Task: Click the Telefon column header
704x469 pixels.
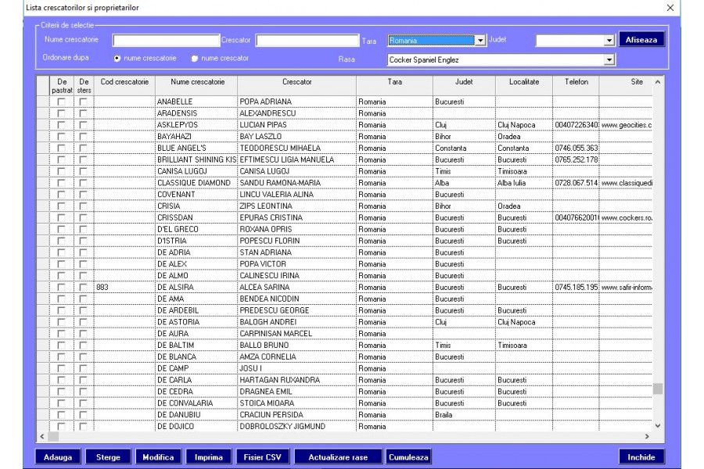Action: pyautogui.click(x=576, y=86)
